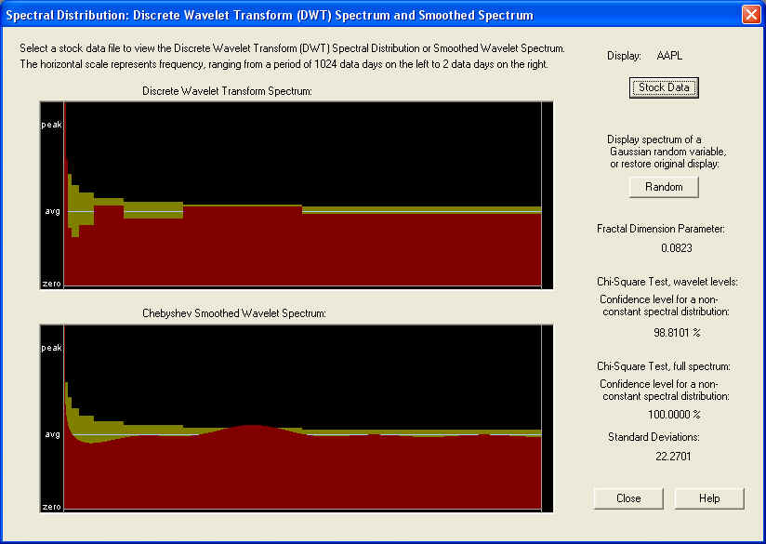766x544 pixels.
Task: Click 'zero' axis label in Chebyshev chart
Action: tap(51, 507)
